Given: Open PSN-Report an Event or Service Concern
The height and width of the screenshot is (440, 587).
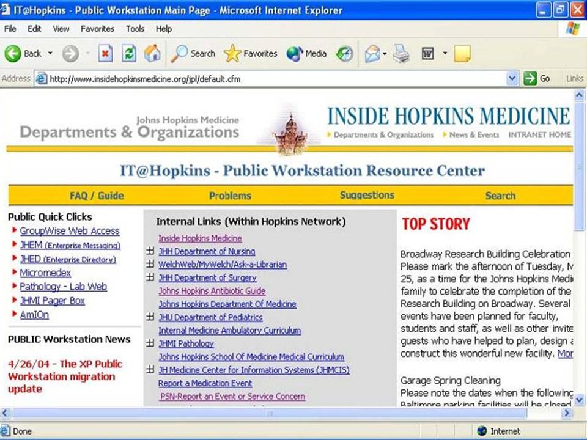Looking at the screenshot, I should tap(232, 396).
